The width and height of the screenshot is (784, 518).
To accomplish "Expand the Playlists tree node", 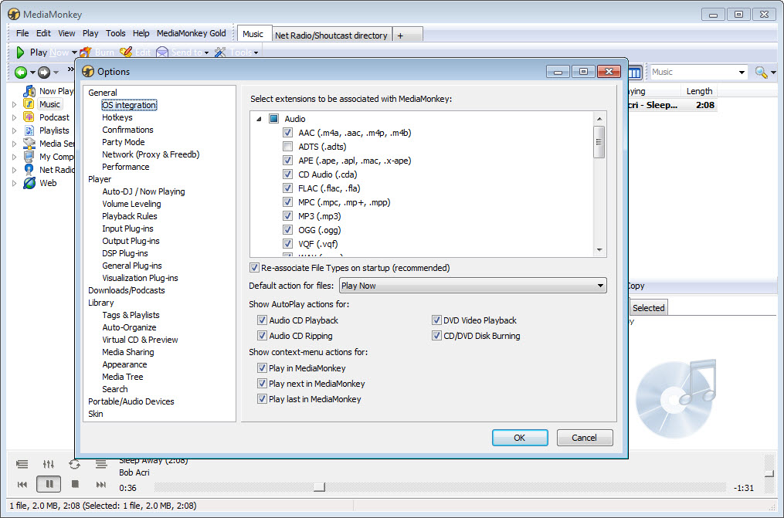I will (14, 130).
